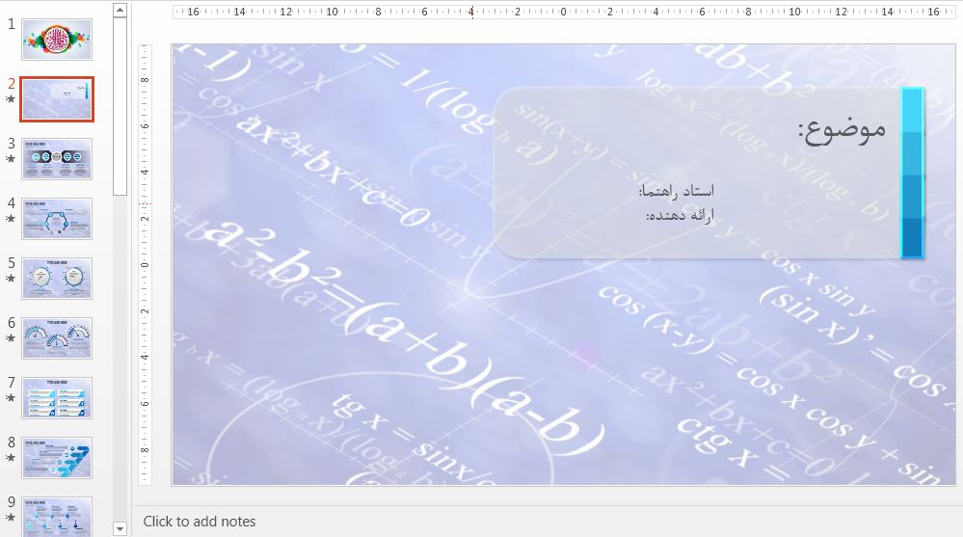Click the transition star beside slide 8
Viewport: 963px width, 537px height.
11,458
